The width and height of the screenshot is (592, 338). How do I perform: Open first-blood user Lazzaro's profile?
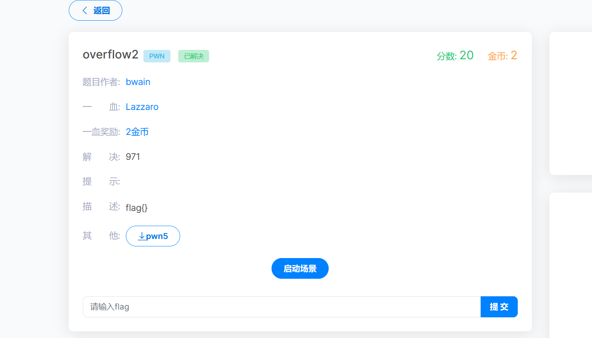point(142,107)
